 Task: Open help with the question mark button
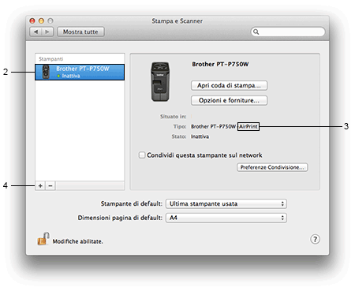(x=315, y=239)
